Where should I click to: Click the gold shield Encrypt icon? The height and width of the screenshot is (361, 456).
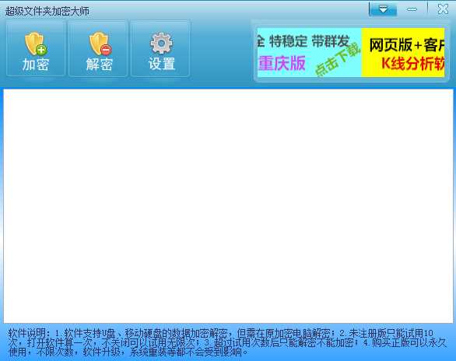tap(36, 44)
